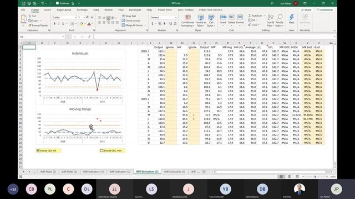Click the formula bar input field
The width and height of the screenshot is (355, 199).
point(213,36)
